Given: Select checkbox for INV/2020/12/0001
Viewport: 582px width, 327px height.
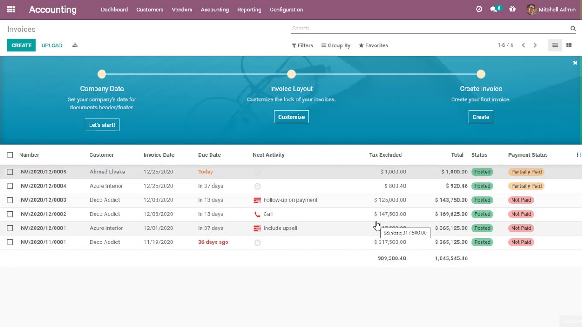Looking at the screenshot, I should coord(10,228).
